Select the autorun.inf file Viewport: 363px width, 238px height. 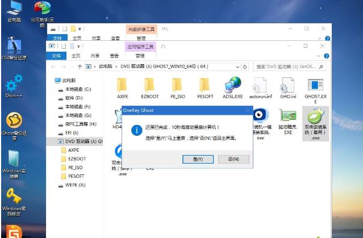tap(260, 88)
